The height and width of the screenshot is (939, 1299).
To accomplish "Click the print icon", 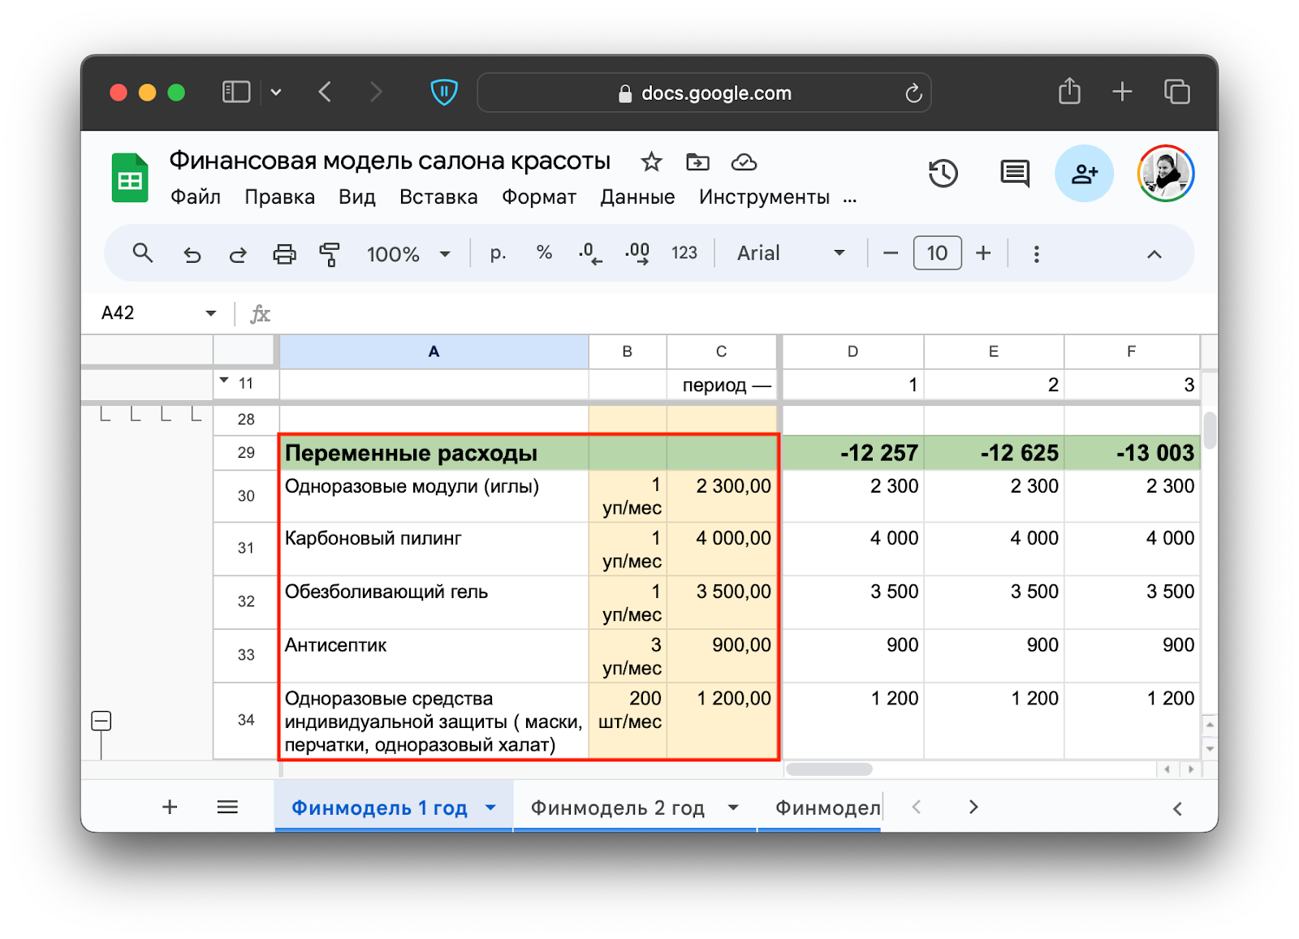I will pyautogui.click(x=284, y=254).
